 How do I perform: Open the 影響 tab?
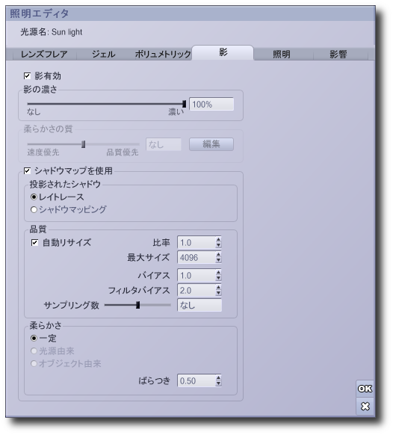pos(338,54)
